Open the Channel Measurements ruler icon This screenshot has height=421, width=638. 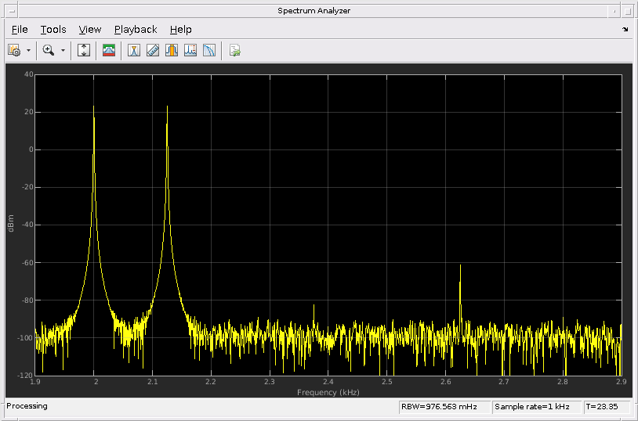(153, 51)
